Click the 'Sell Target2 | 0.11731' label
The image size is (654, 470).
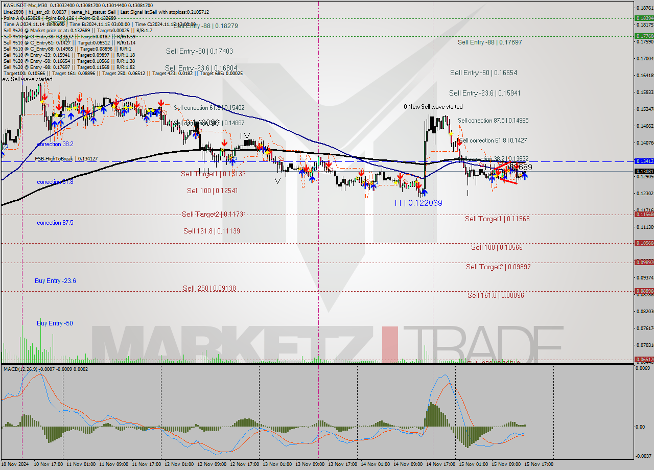click(x=214, y=214)
